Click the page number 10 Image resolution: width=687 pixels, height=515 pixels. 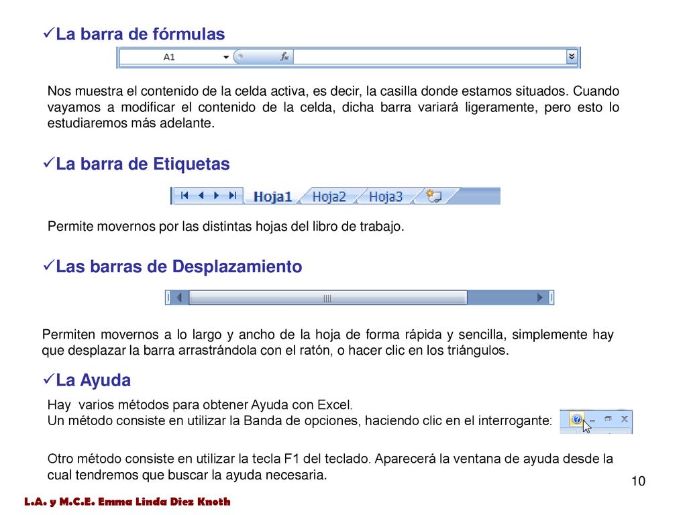point(639,481)
